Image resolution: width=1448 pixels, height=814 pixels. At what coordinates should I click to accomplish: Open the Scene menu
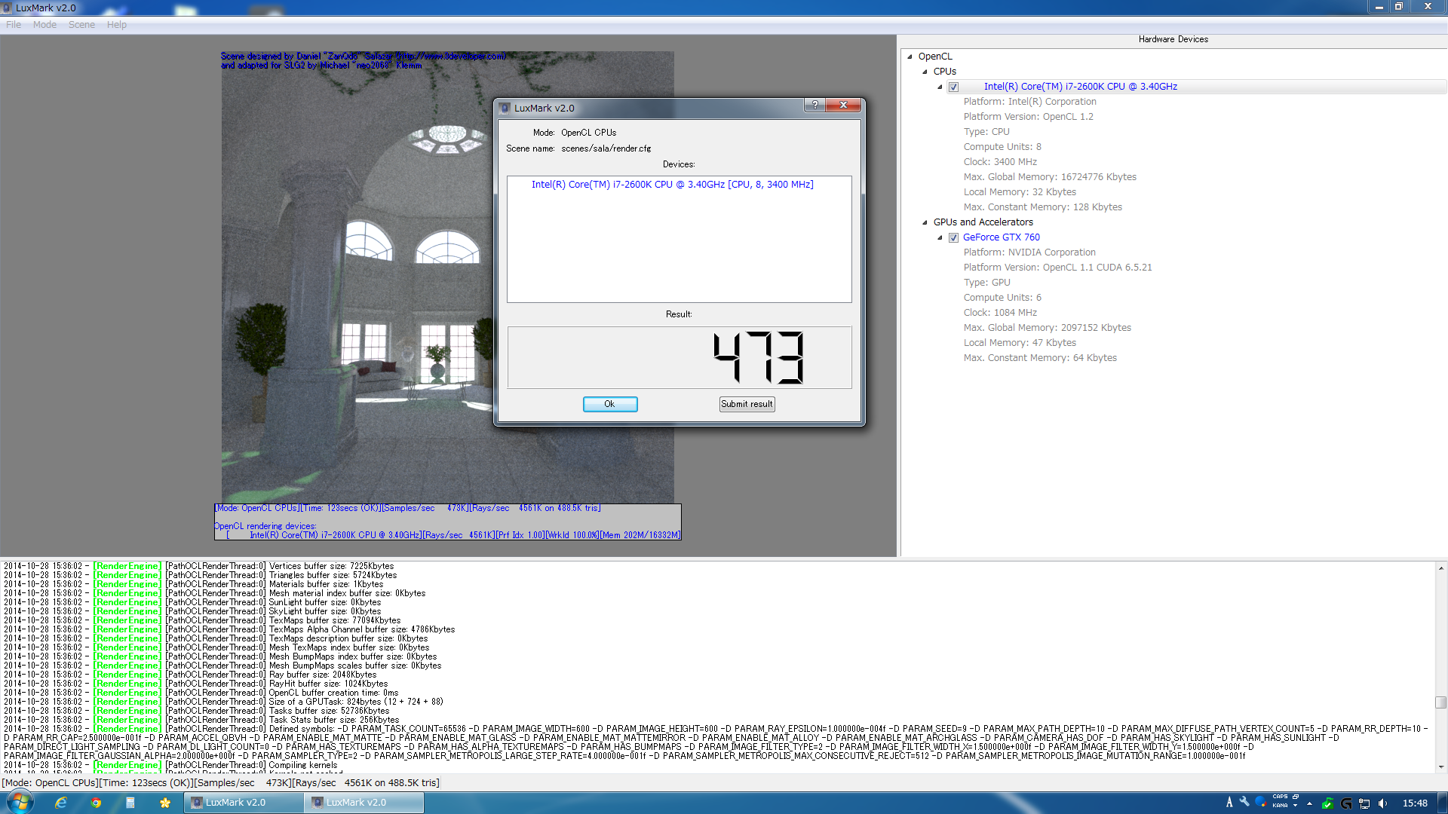(x=81, y=25)
